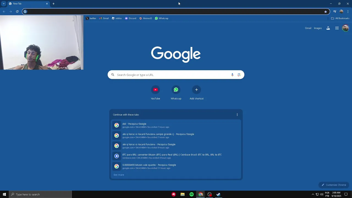Screen dimensions: 352x198
Task: Go back with the back arrow
Action: click(x=4, y=12)
